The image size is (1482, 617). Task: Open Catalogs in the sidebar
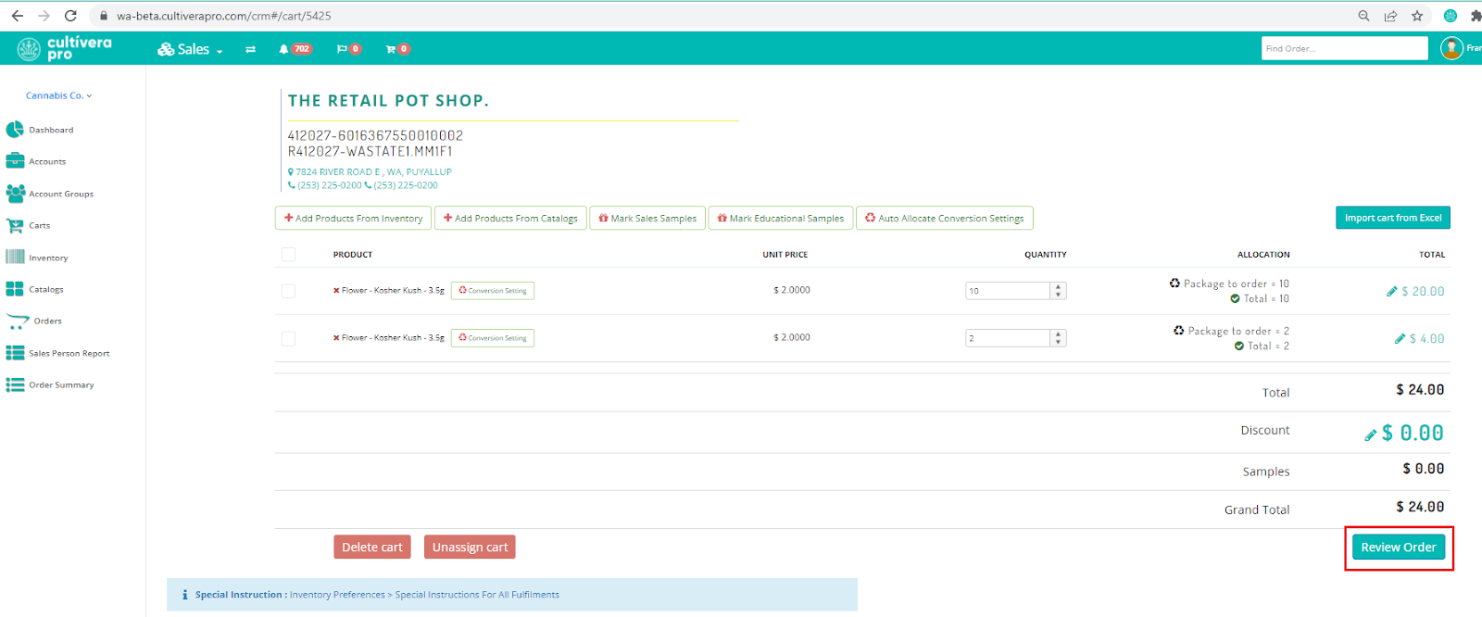point(35,289)
